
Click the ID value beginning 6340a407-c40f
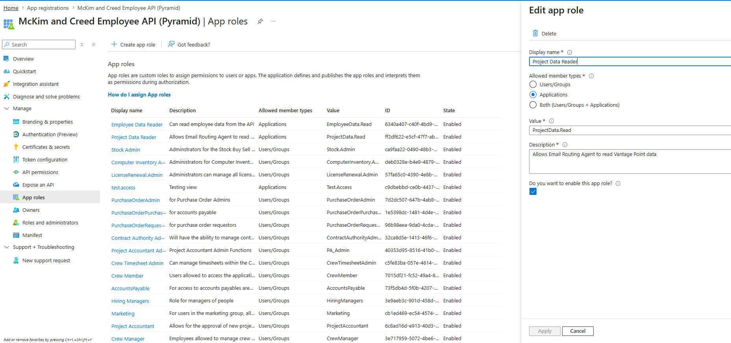pyautogui.click(x=411, y=124)
